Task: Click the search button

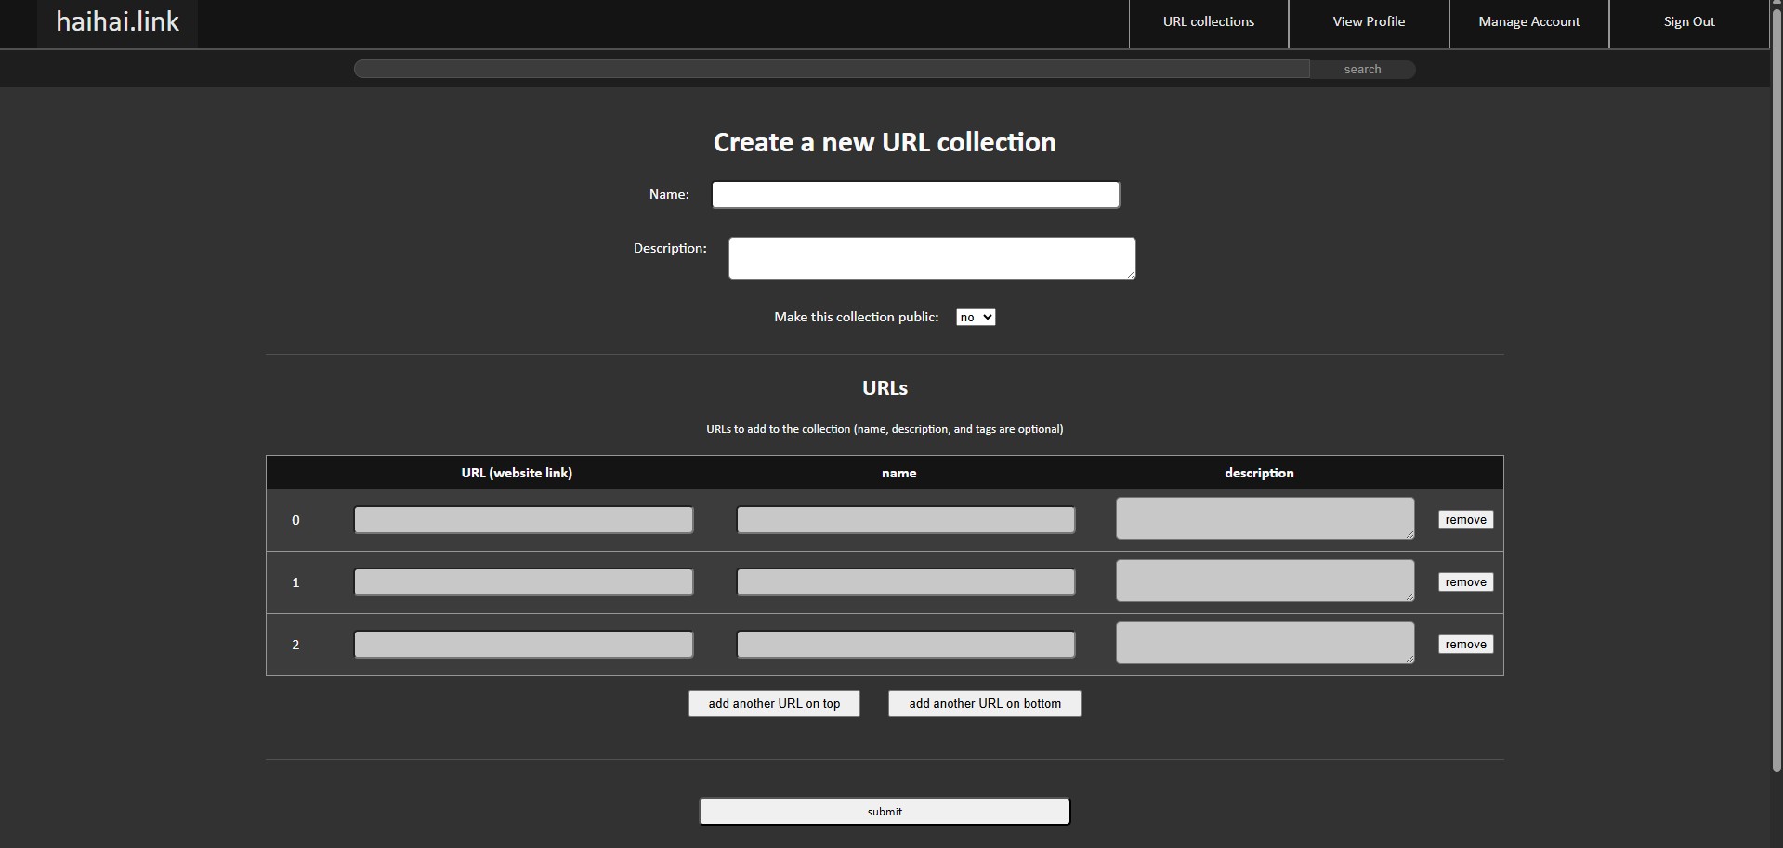Action: pyautogui.click(x=1362, y=70)
